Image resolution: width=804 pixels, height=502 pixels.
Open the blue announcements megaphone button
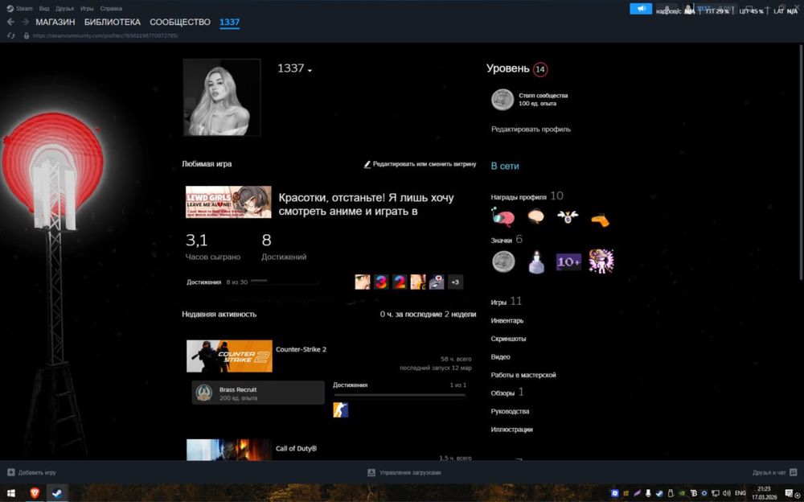click(641, 9)
